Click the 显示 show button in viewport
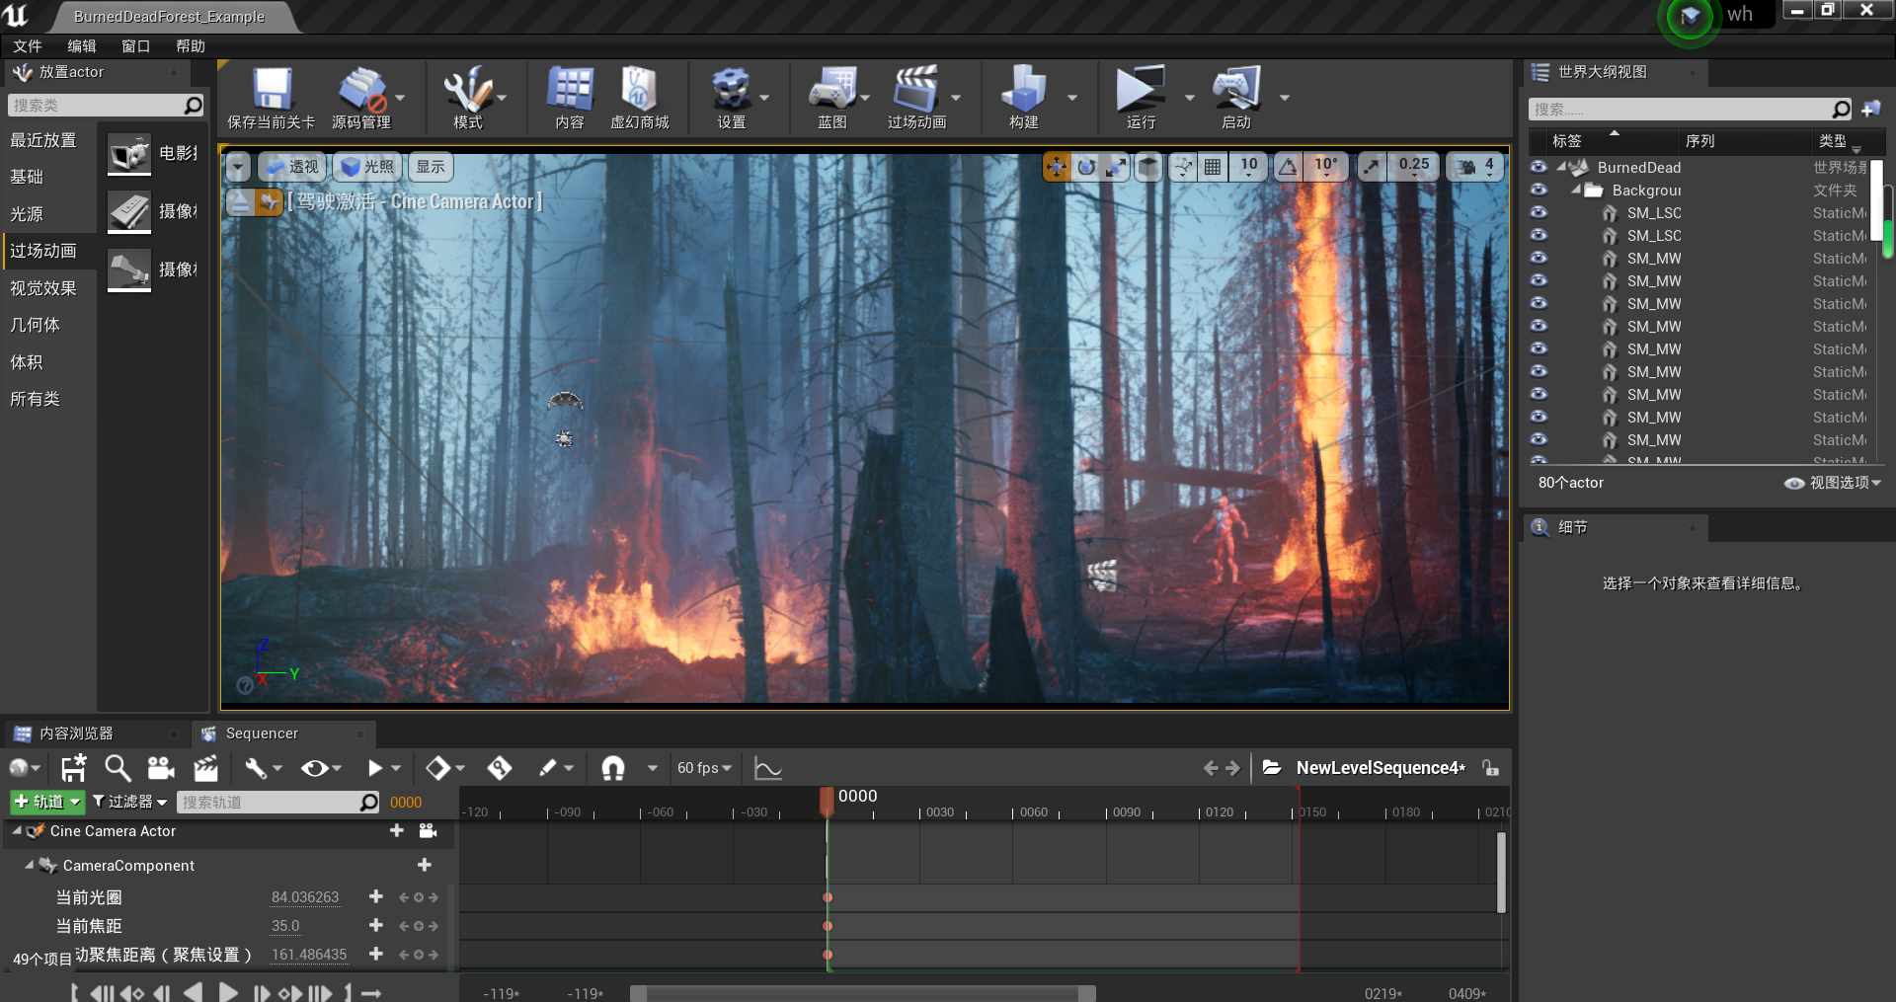 pyautogui.click(x=430, y=167)
